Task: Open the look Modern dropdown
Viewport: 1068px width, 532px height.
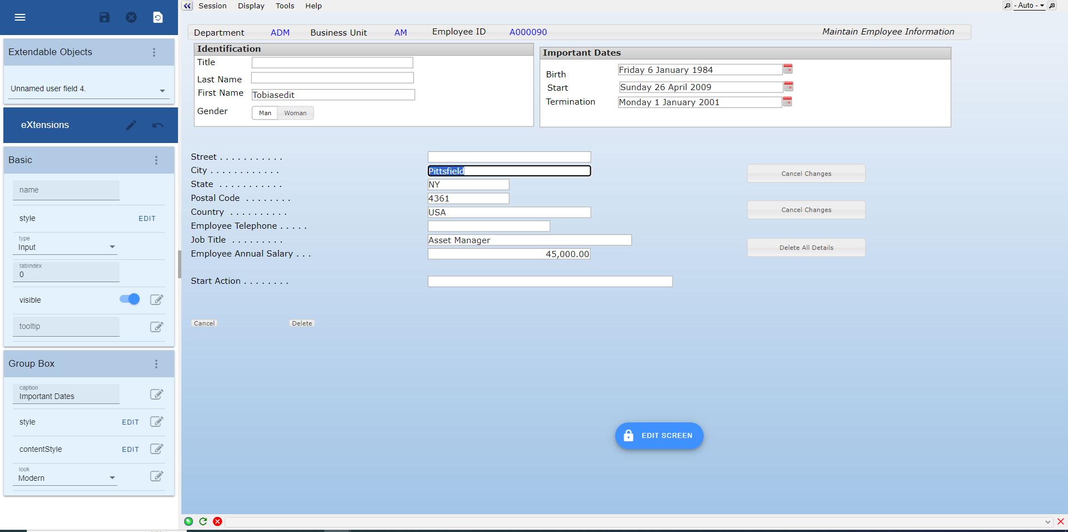Action: click(x=112, y=478)
